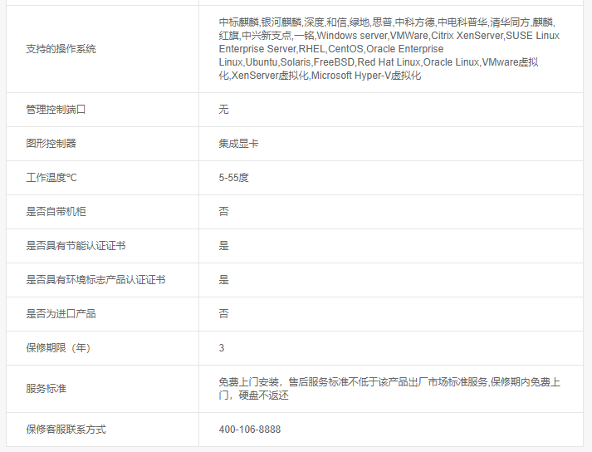Click the '否' value for 是否自带机柜
Viewport: 592px width, 452px height.
[x=223, y=212]
